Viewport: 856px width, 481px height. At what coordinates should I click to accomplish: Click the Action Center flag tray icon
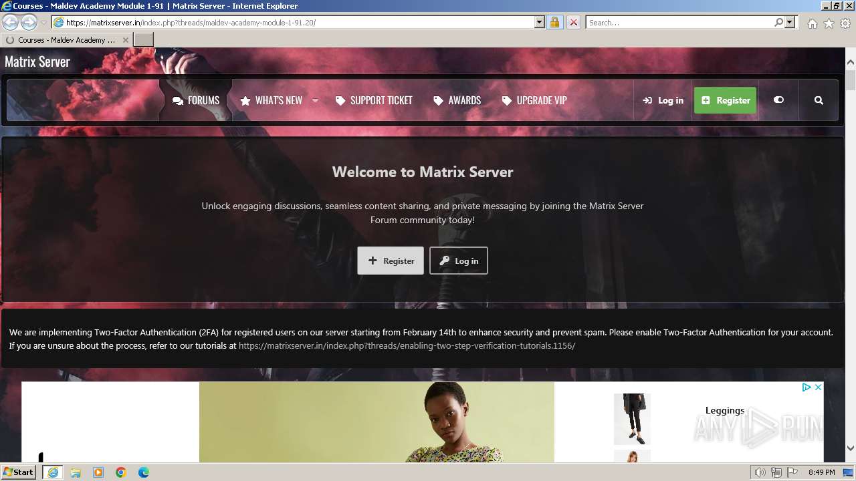tap(792, 472)
